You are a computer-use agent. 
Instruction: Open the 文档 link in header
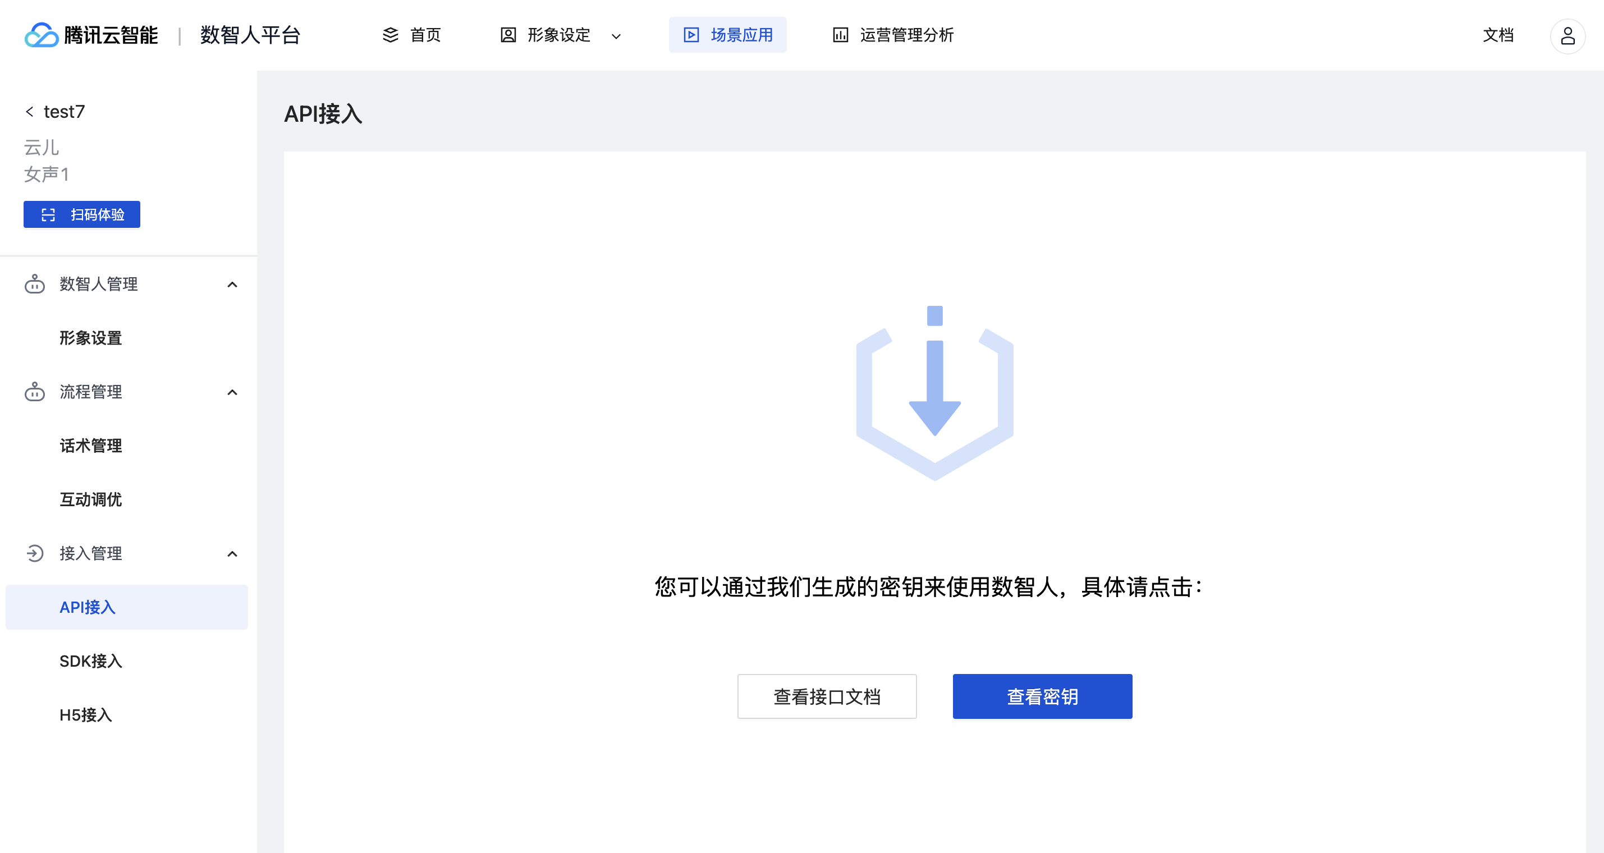click(x=1497, y=35)
